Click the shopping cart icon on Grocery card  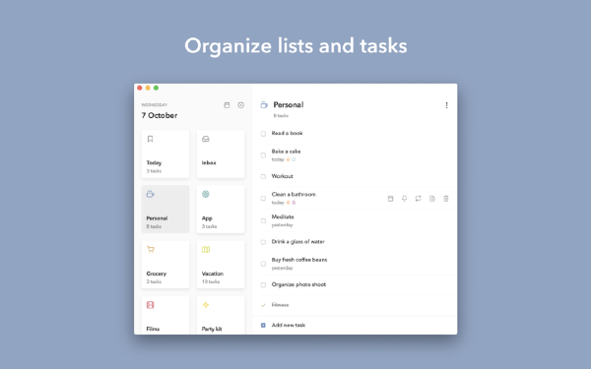pyautogui.click(x=151, y=250)
